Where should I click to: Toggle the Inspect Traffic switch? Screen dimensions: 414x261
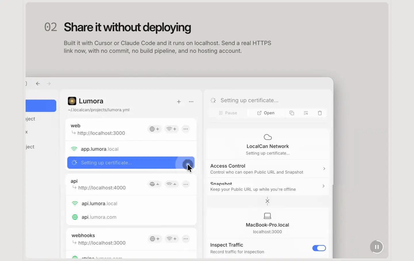[319, 248]
